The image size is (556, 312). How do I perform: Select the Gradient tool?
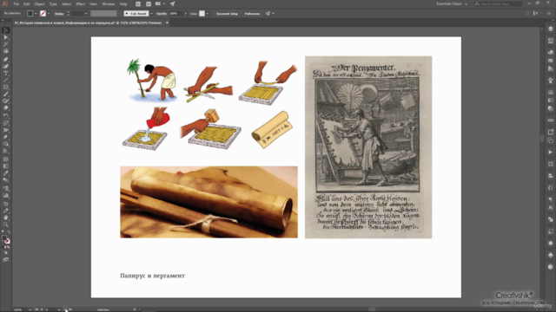[x=6, y=166]
